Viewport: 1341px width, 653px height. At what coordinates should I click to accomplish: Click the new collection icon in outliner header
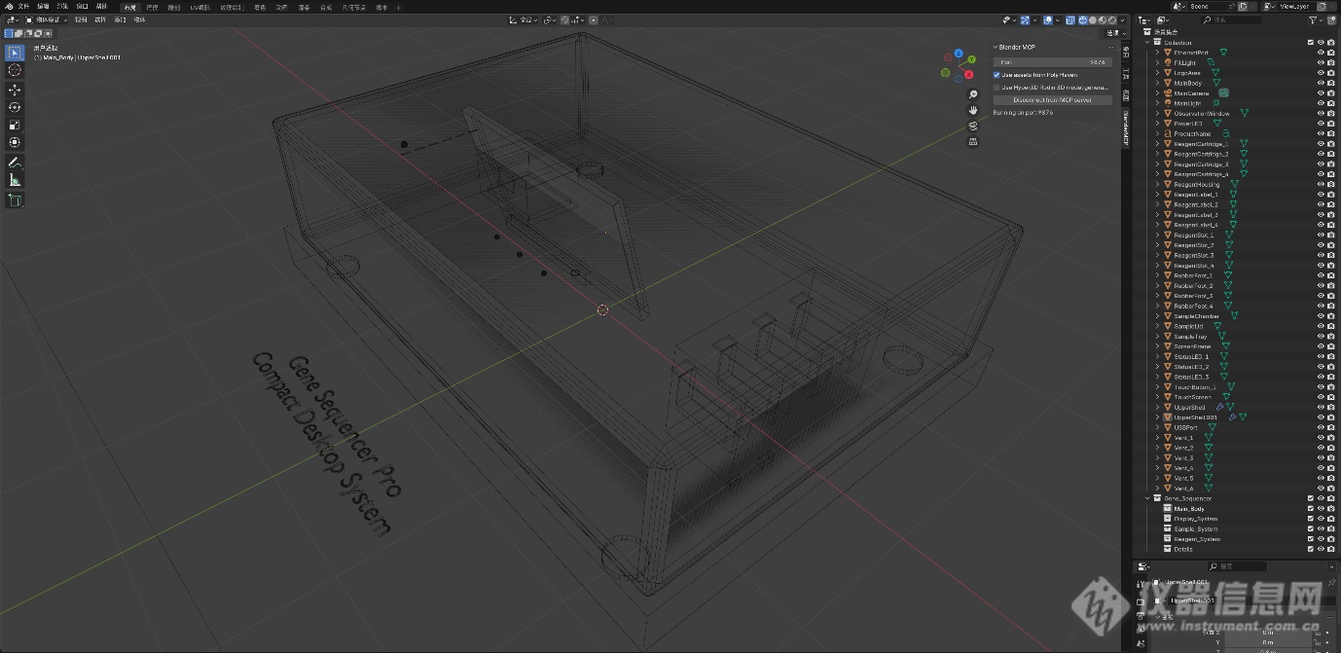point(1331,19)
